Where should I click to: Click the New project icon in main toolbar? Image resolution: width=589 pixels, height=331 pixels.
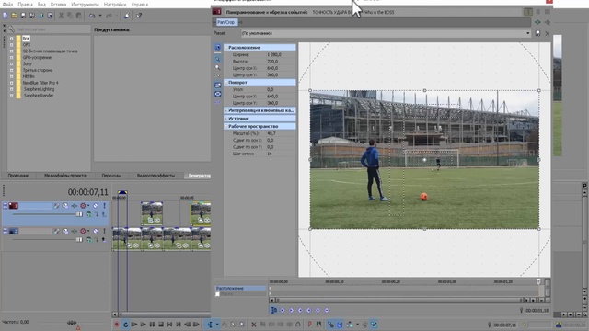(x=6, y=16)
